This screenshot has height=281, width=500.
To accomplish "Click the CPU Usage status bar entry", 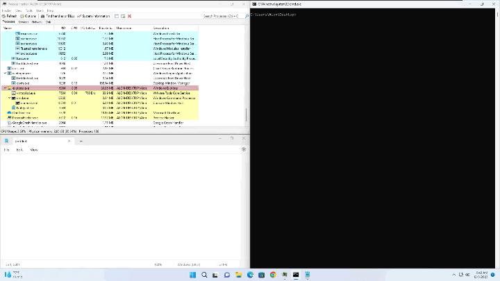I will (x=13, y=131).
